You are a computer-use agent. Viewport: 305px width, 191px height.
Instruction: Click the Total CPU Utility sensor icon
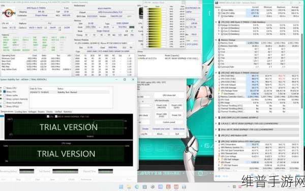[220, 13]
